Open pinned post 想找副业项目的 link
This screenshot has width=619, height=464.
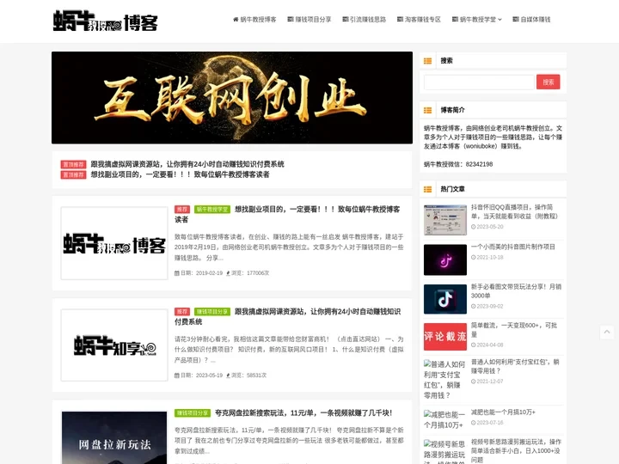pos(180,174)
